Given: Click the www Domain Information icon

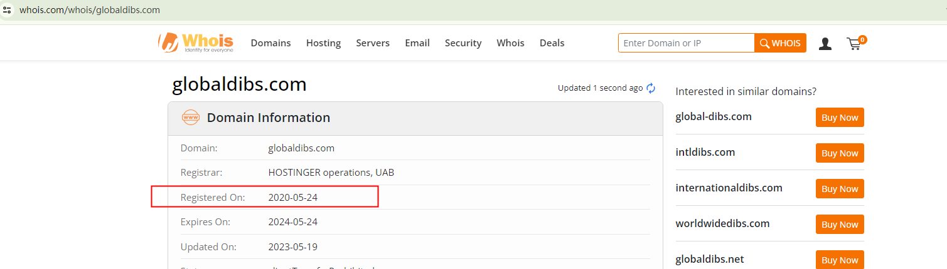Looking at the screenshot, I should [x=190, y=118].
